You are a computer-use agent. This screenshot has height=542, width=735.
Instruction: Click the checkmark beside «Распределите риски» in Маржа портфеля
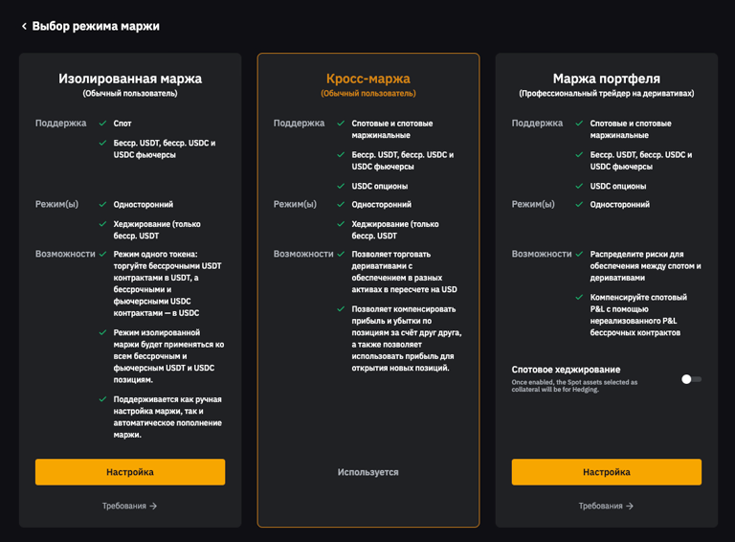click(579, 255)
